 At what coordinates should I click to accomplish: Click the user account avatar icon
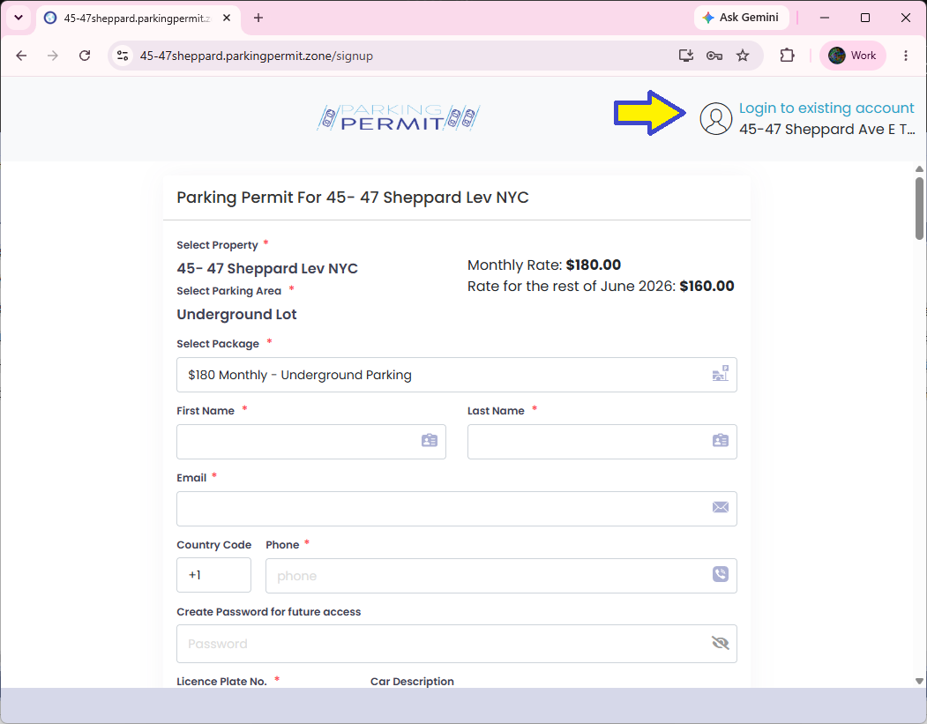click(x=716, y=118)
